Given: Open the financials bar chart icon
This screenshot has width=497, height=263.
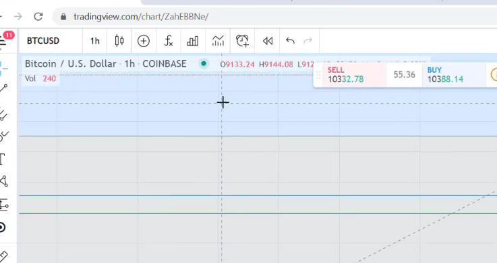Looking at the screenshot, I should coord(193,41).
